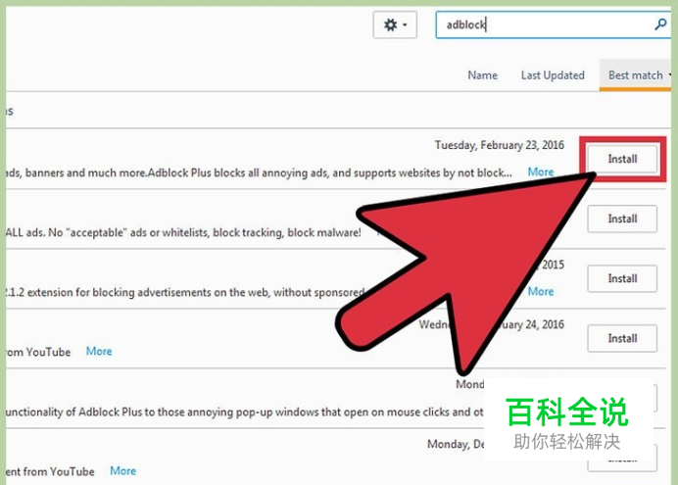
Task: Sort results by Name
Action: point(483,75)
